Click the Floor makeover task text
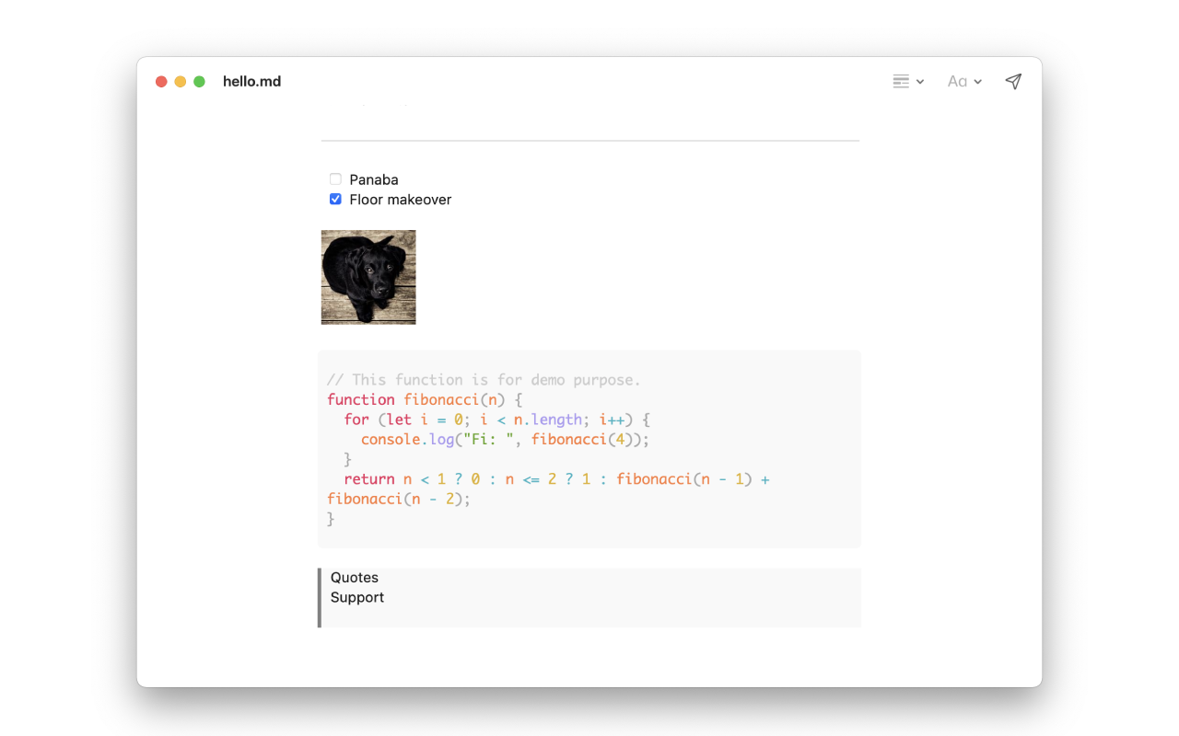Image resolution: width=1179 pixels, height=736 pixels. tap(401, 200)
